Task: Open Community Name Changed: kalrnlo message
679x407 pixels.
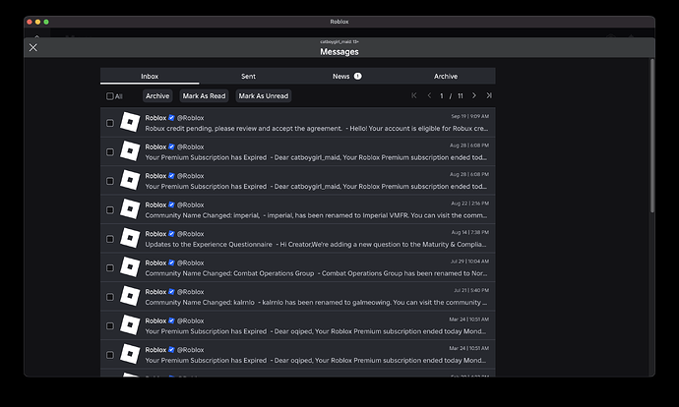Action: [x=298, y=296]
